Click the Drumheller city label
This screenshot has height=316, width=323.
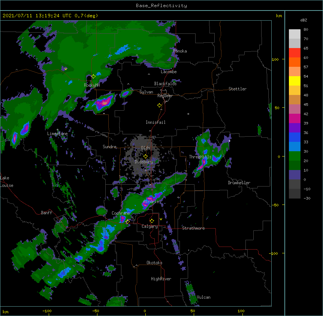coord(239,183)
